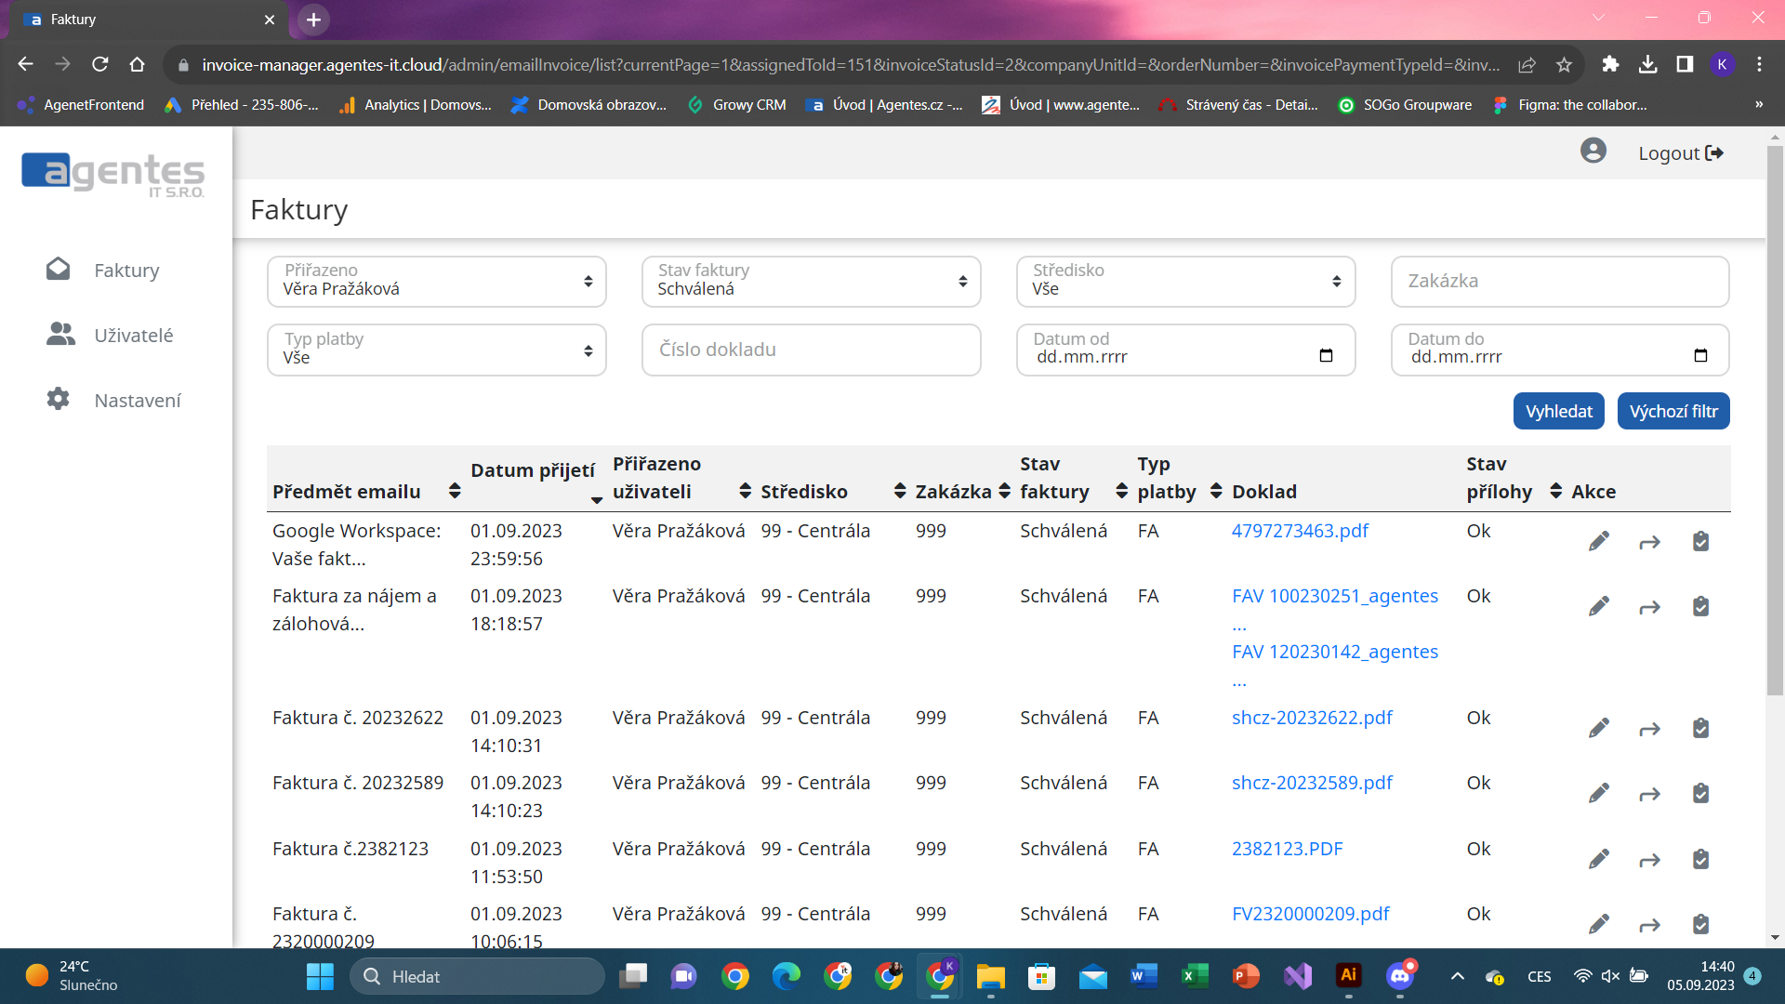
Task: Open Typ platby dropdown
Action: [436, 350]
